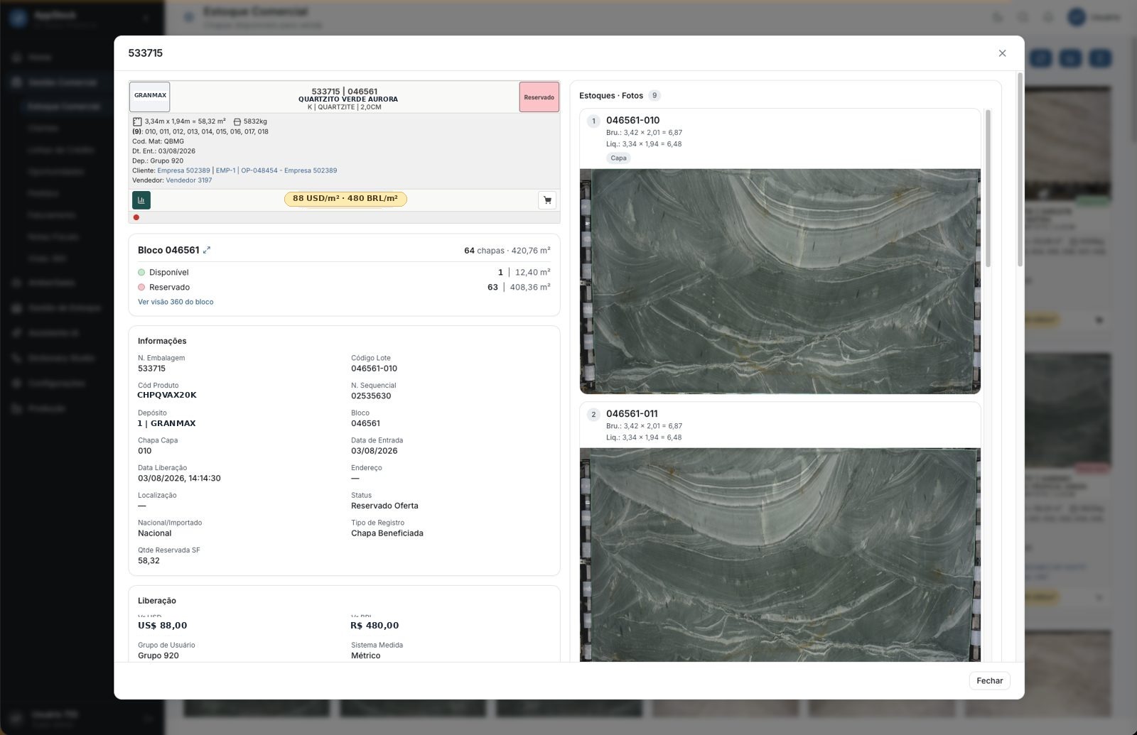
Task: Click the dialog's main vertical scrollbar
Action: click(x=1020, y=169)
